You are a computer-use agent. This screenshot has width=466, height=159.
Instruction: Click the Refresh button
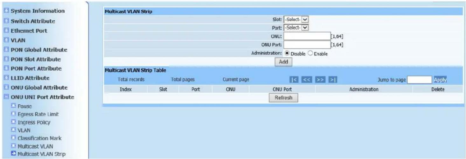(283, 98)
